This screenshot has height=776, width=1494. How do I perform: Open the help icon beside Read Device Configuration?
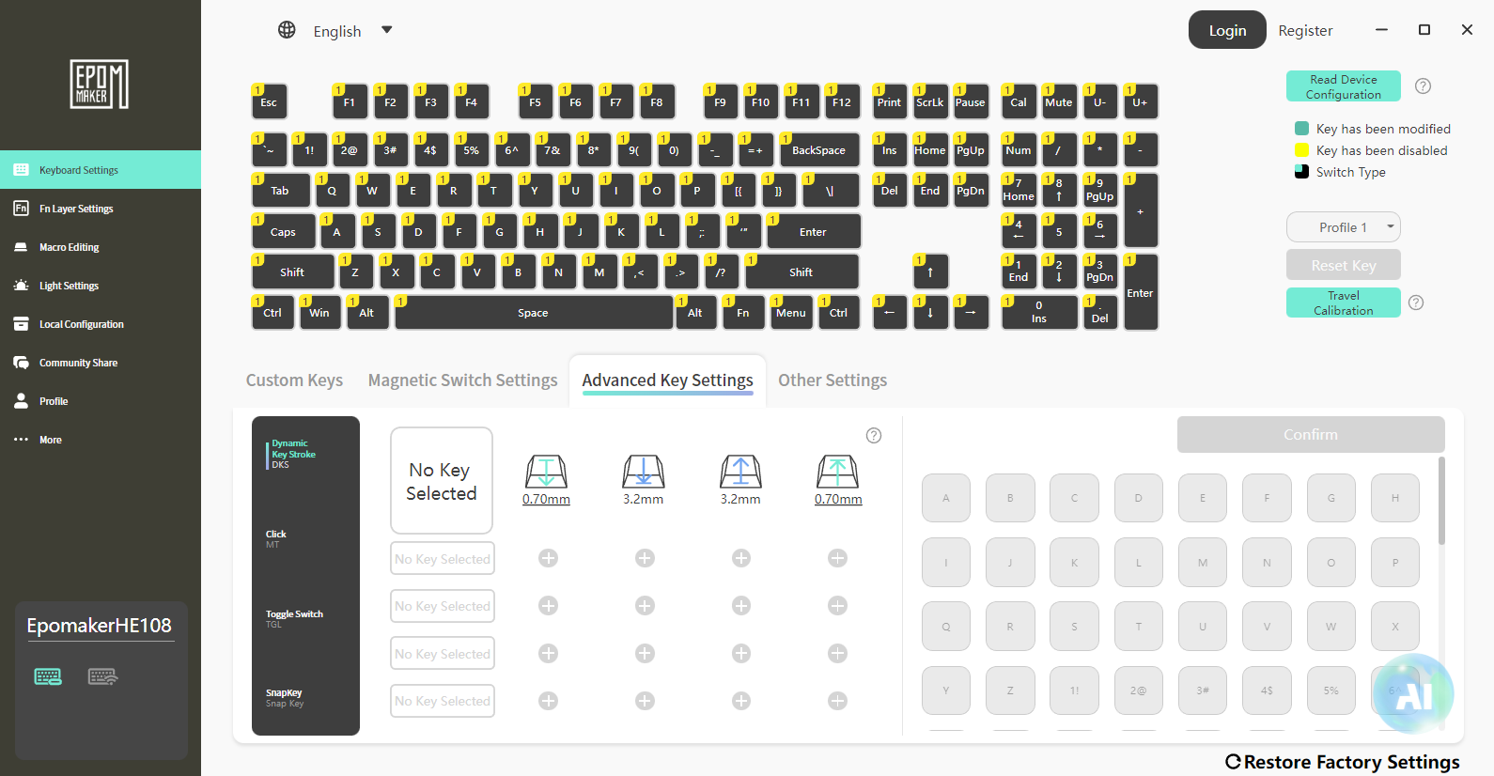tap(1423, 86)
